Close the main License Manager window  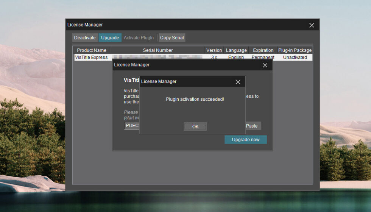[x=312, y=25]
